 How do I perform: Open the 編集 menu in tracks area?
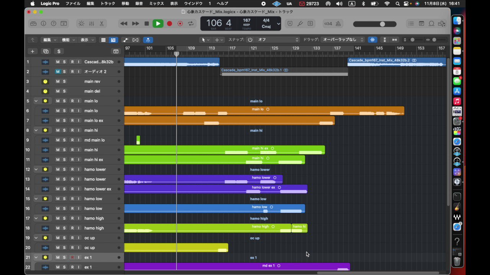tap(50, 40)
